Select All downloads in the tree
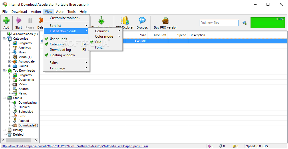Screen dimensions: 288x149 [25, 34]
